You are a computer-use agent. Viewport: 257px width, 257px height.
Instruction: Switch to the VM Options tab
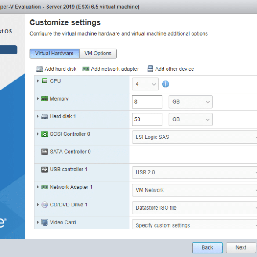98,54
